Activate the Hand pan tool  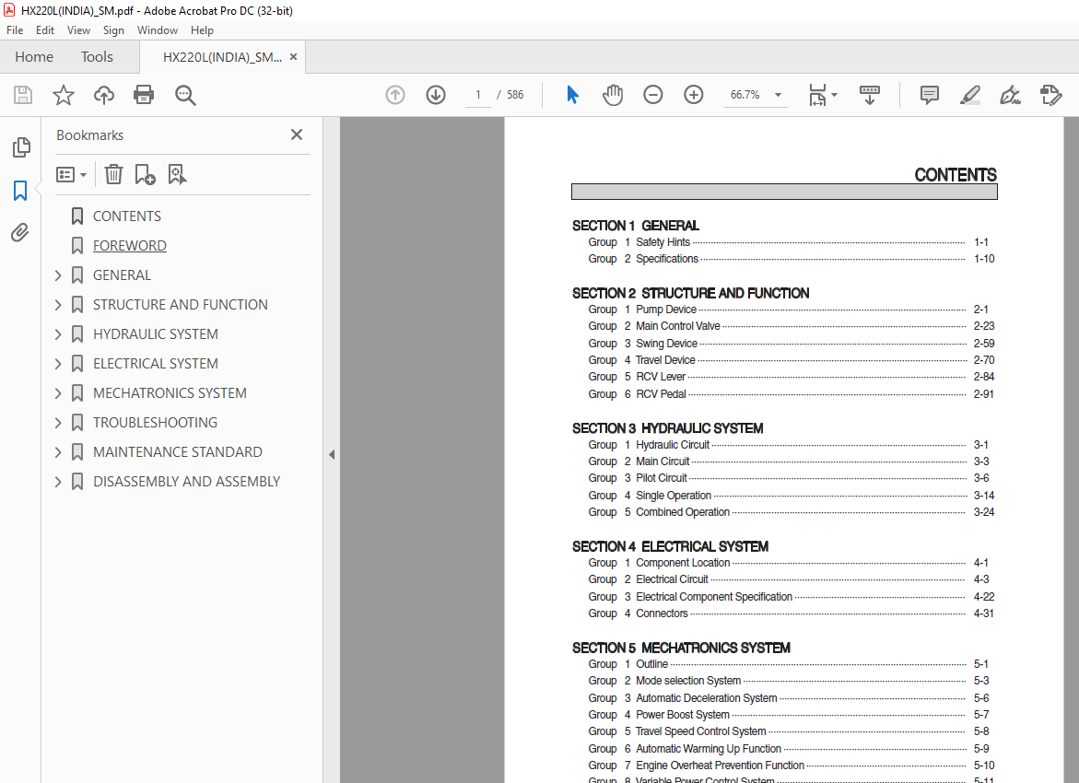pyautogui.click(x=613, y=95)
